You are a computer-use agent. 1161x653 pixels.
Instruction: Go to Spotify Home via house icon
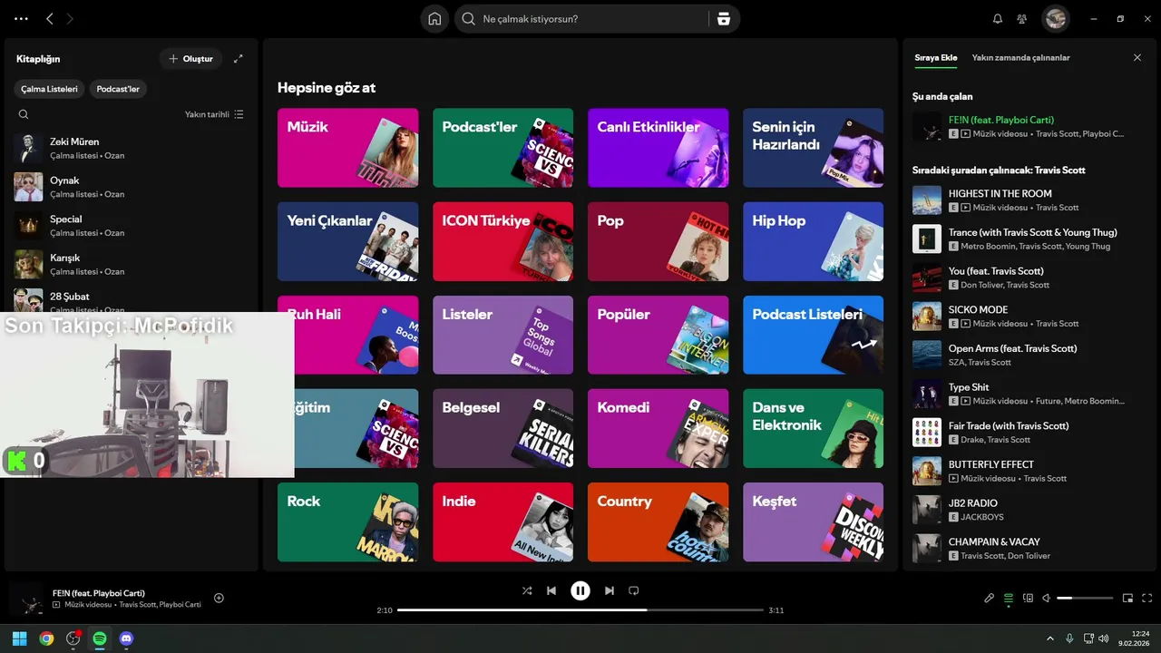coord(434,19)
